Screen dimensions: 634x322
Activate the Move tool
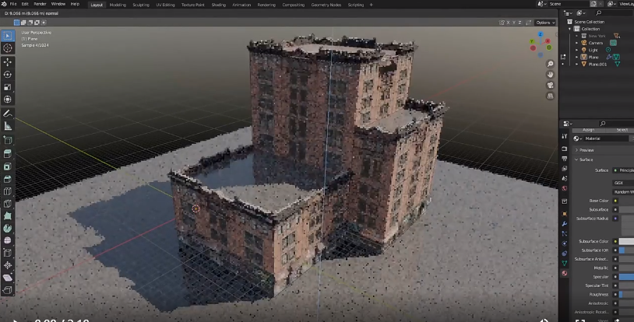pyautogui.click(x=8, y=61)
